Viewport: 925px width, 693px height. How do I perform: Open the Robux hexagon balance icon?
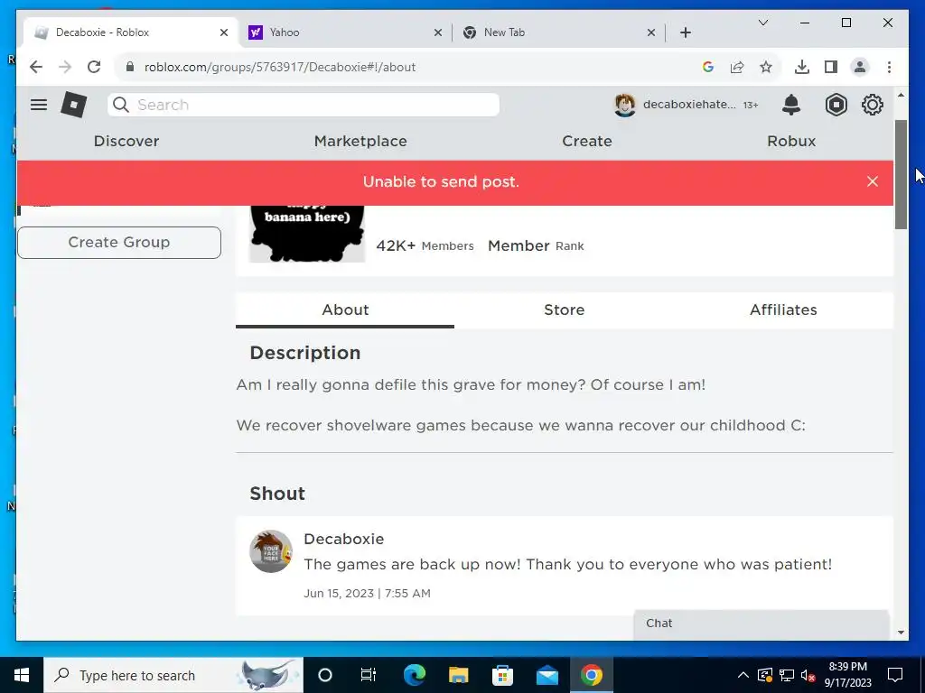pyautogui.click(x=836, y=105)
